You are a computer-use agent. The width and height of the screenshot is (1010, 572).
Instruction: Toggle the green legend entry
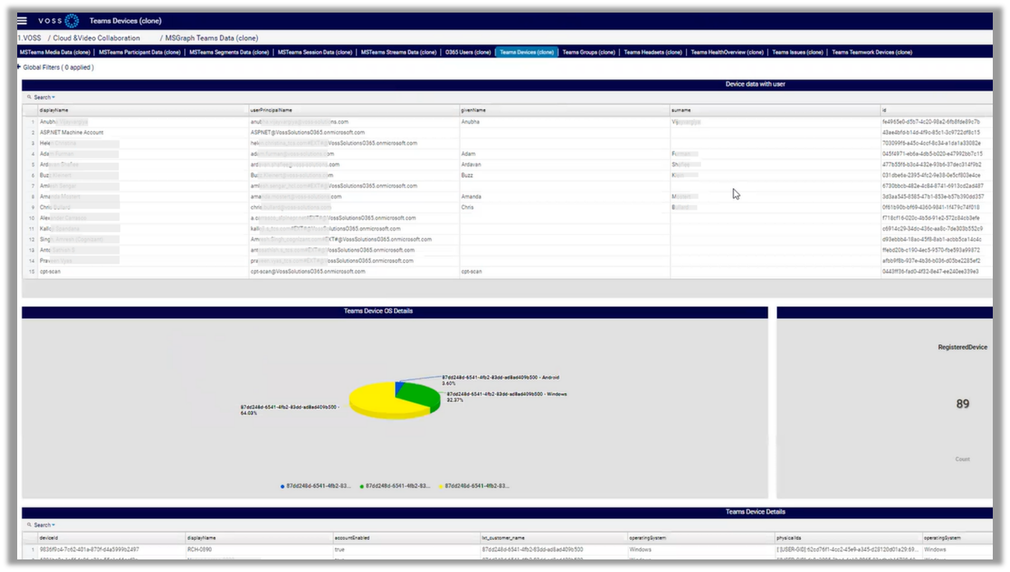395,486
